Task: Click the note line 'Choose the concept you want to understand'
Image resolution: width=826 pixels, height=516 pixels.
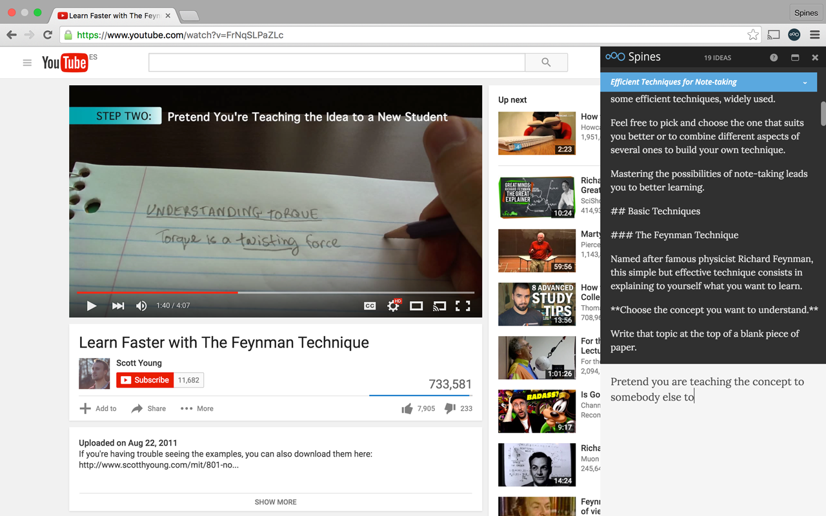Action: click(x=714, y=310)
